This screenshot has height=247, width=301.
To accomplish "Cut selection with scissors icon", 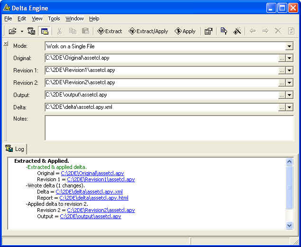I will click(59, 31).
